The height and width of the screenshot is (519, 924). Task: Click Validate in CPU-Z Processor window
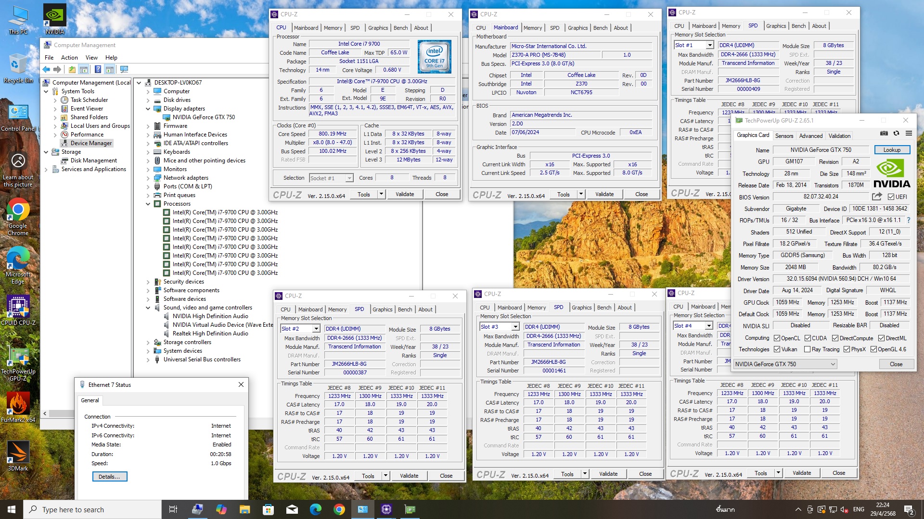pos(405,194)
